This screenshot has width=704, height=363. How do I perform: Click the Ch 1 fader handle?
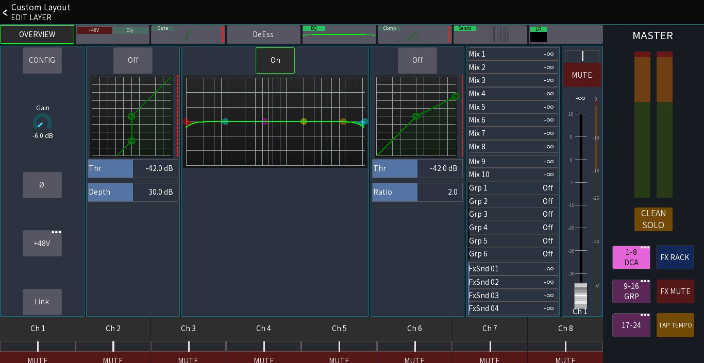[580, 295]
